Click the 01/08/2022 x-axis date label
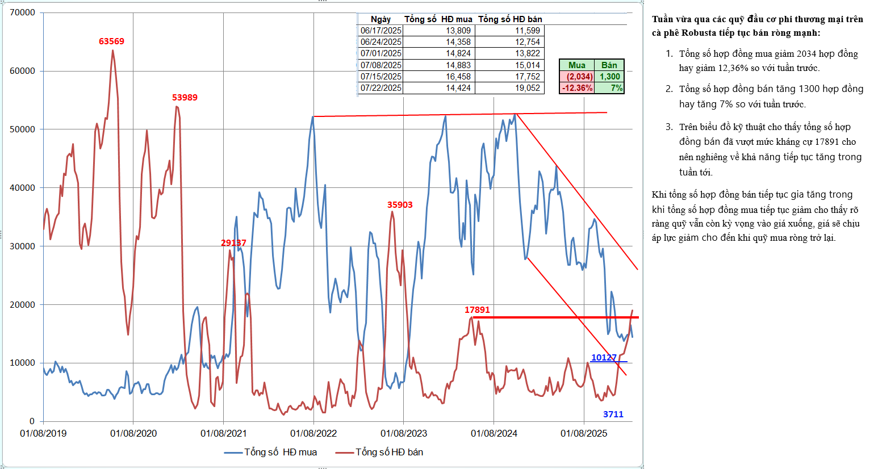This screenshot has width=874, height=469. coord(313,433)
